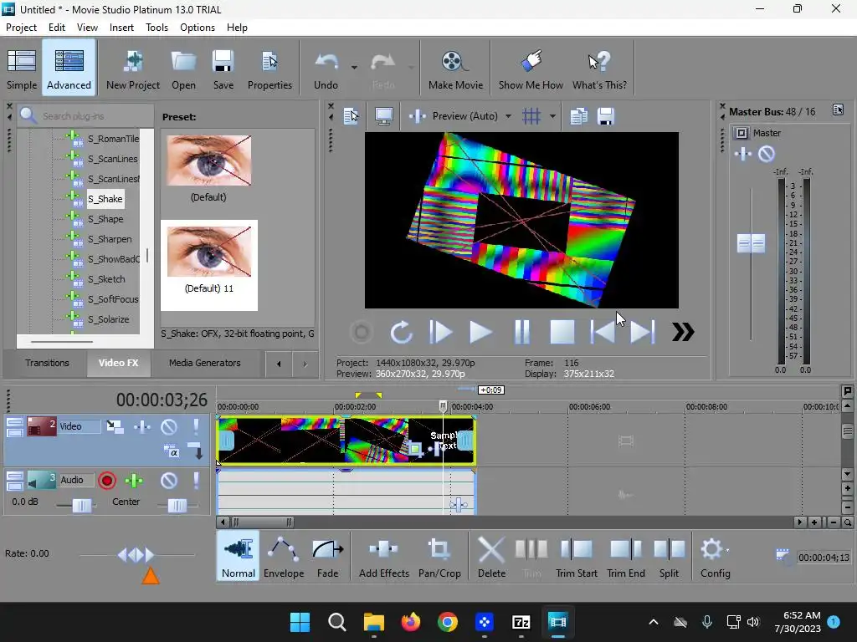Image resolution: width=857 pixels, height=642 pixels.
Task: Open Audio track FX plug-in icon
Action: 134,481
